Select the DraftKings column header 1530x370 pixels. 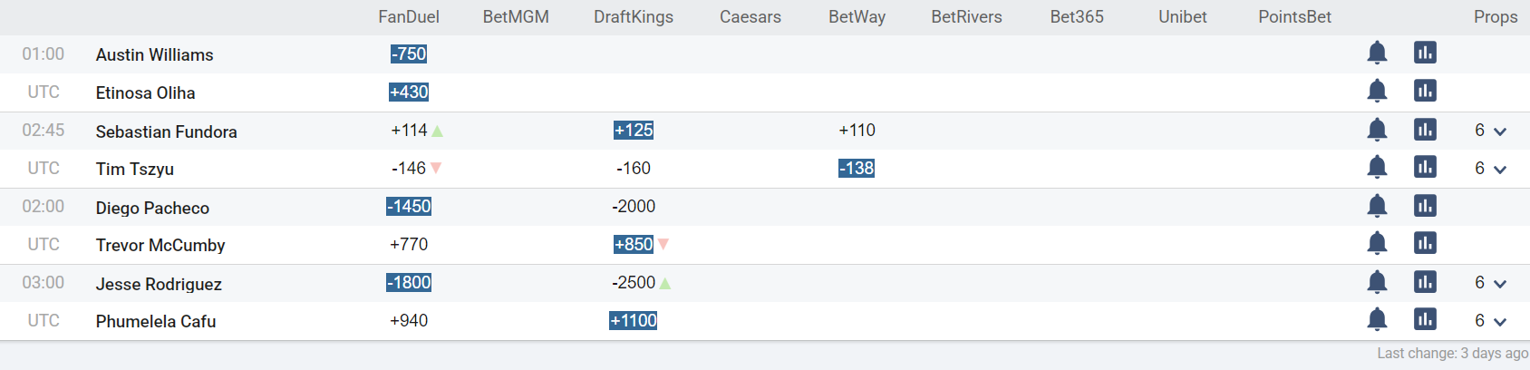tap(634, 17)
